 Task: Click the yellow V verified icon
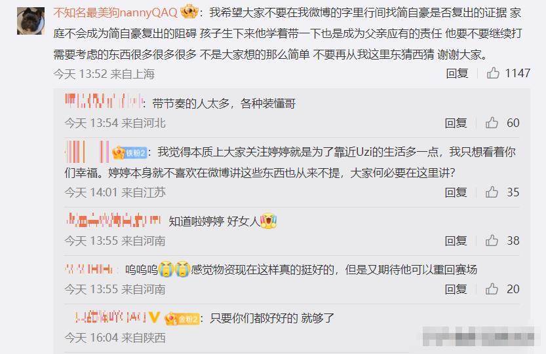click(x=154, y=317)
